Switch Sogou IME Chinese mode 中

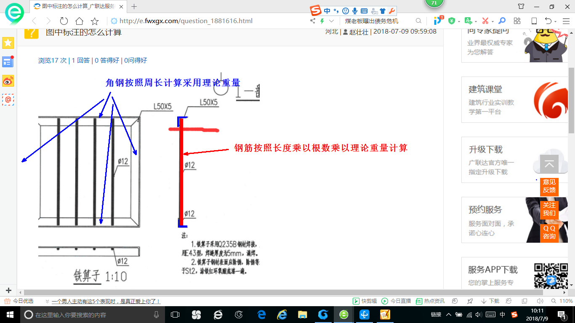pos(327,11)
